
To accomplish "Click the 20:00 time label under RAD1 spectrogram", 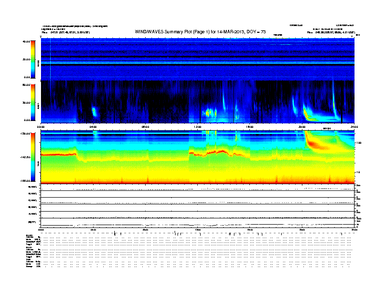I will tap(302, 127).
